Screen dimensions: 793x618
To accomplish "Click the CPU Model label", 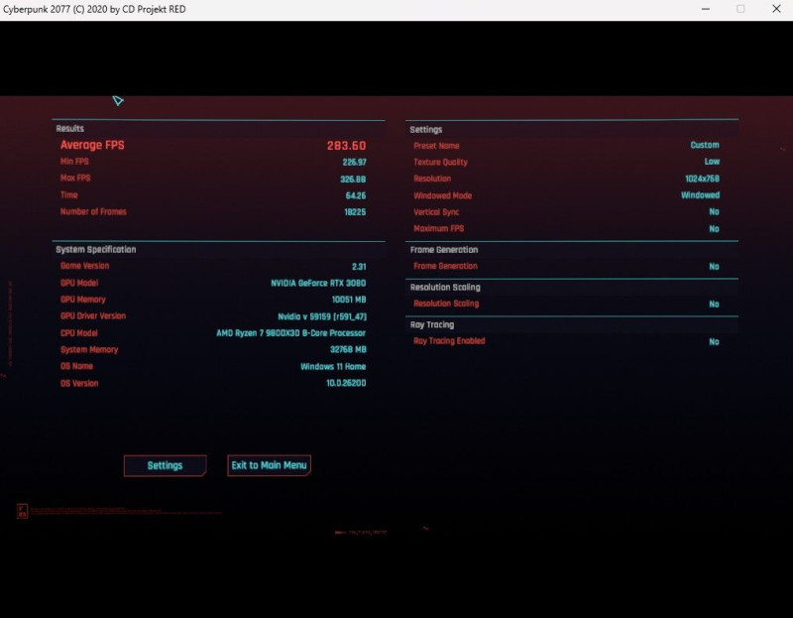I will point(79,333).
